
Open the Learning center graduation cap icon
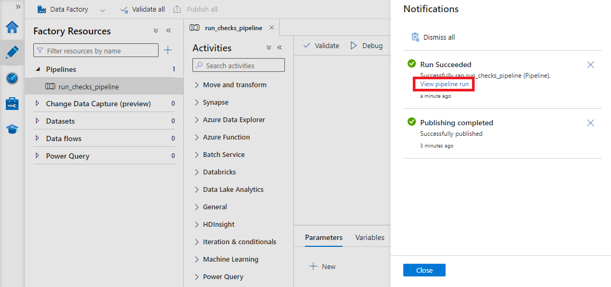click(x=12, y=129)
